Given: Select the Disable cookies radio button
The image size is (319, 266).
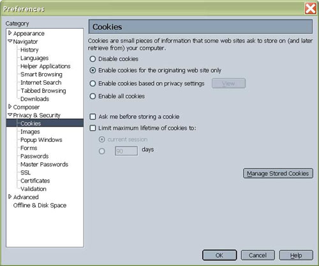Looking at the screenshot, I should [x=93, y=59].
